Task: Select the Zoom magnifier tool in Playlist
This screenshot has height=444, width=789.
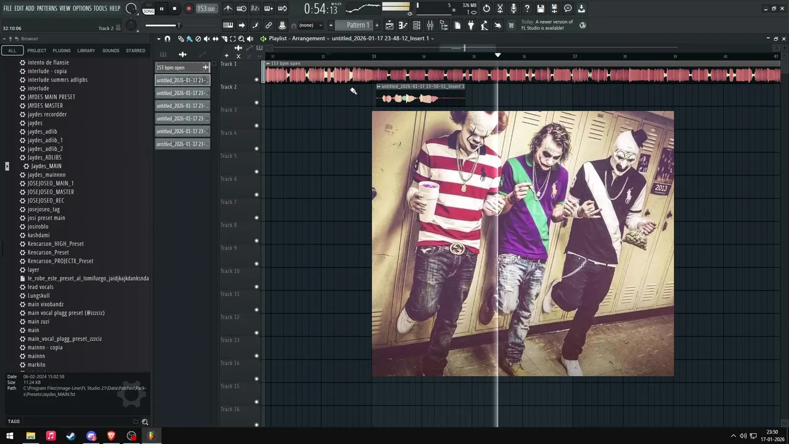Action: 241,39
